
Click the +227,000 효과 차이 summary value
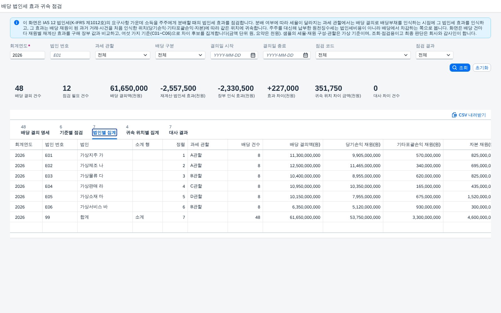tap(283, 88)
